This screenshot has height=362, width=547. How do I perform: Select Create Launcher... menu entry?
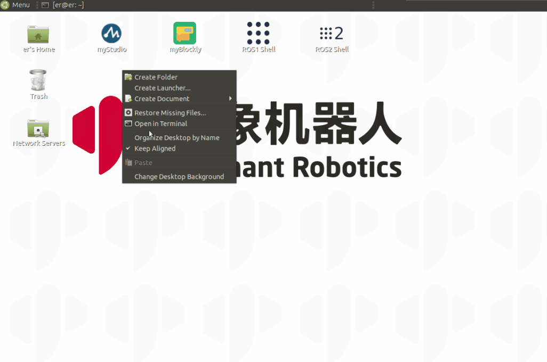pyautogui.click(x=162, y=88)
